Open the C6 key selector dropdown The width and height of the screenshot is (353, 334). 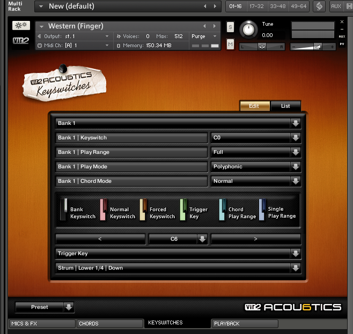click(x=202, y=239)
